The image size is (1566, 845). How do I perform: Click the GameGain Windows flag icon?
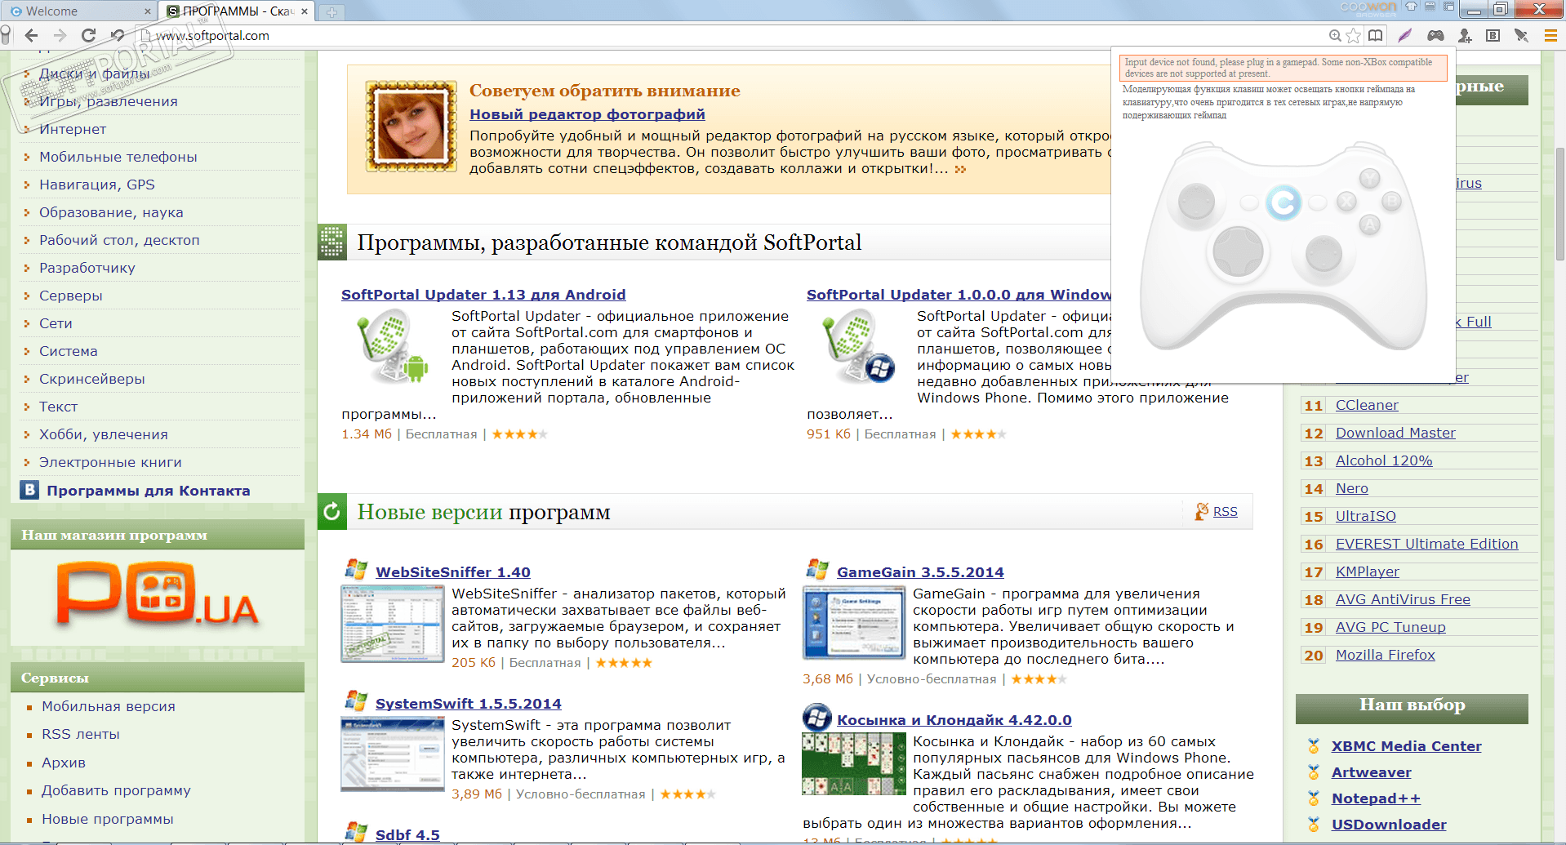pyautogui.click(x=817, y=569)
